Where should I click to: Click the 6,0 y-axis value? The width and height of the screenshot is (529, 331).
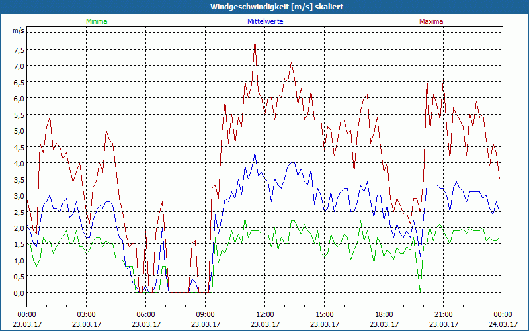coord(19,99)
